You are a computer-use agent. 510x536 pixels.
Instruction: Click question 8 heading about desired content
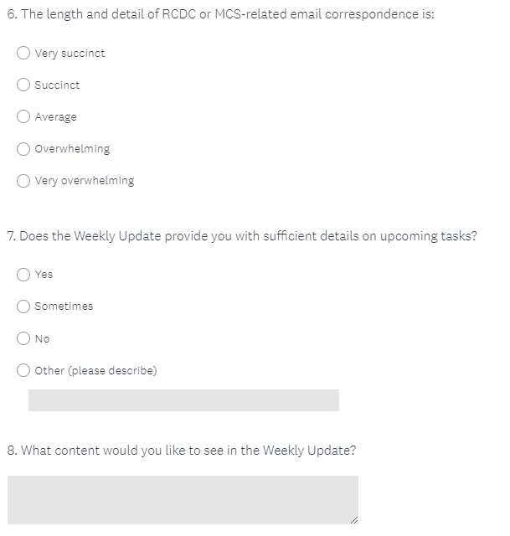coord(182,450)
